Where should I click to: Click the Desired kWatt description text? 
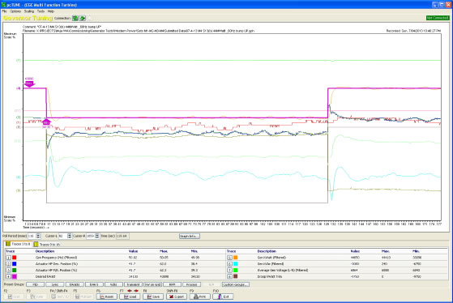click(45, 276)
